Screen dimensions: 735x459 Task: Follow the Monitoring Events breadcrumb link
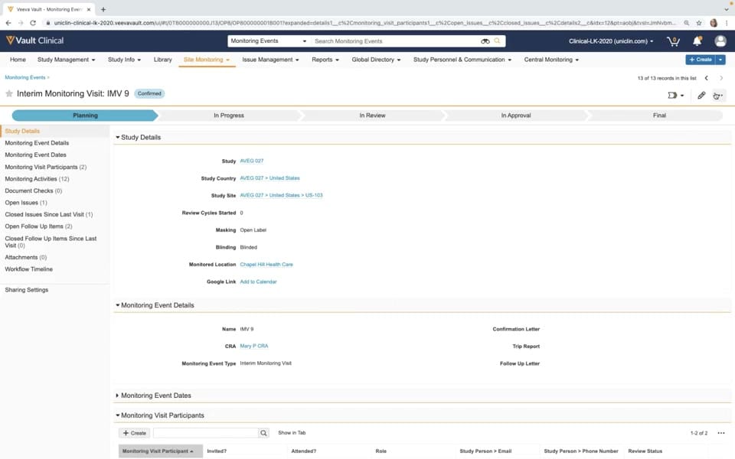(25, 77)
